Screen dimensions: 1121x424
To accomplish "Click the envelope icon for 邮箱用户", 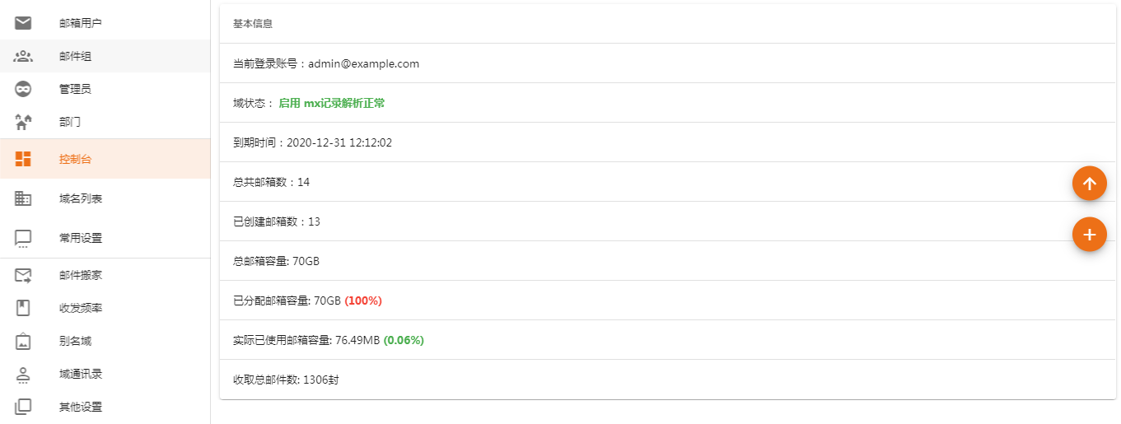I will coord(23,23).
